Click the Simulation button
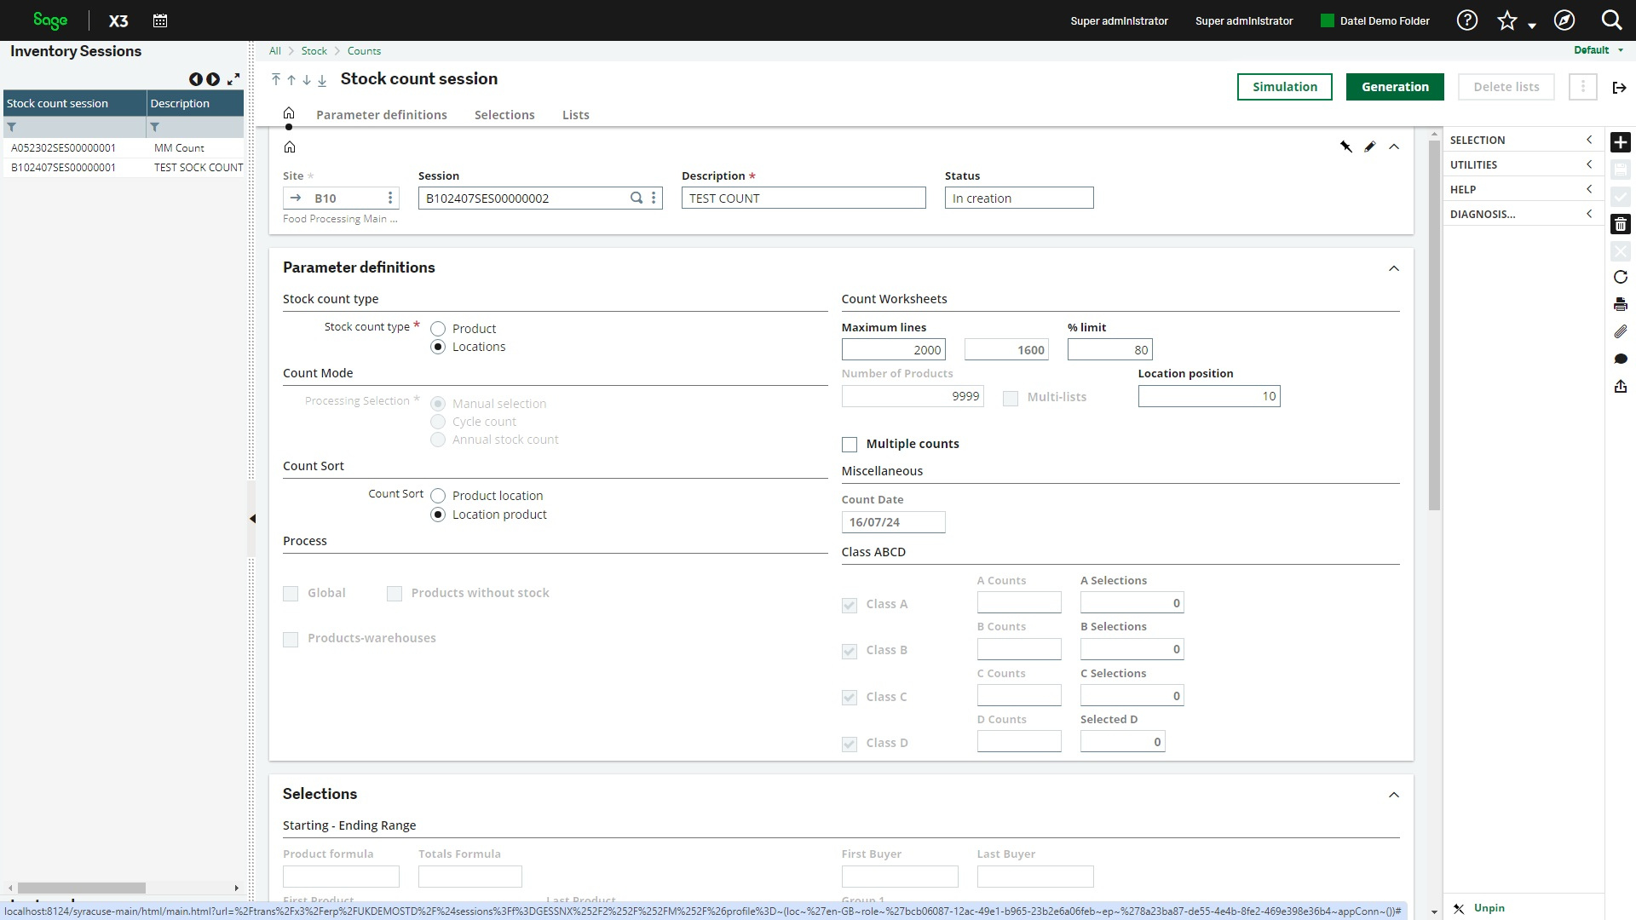1636x920 pixels. (1284, 87)
